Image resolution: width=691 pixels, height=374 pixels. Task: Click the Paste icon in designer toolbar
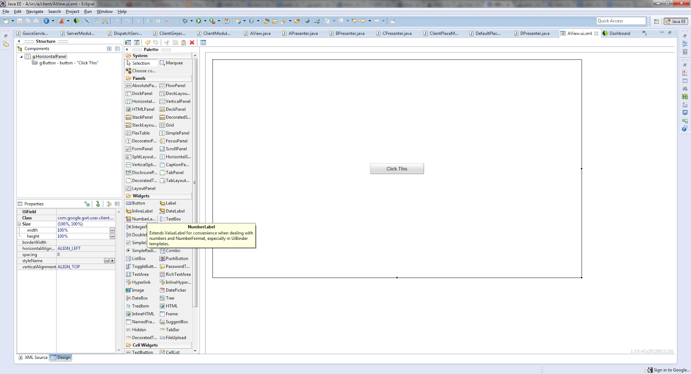(x=184, y=42)
